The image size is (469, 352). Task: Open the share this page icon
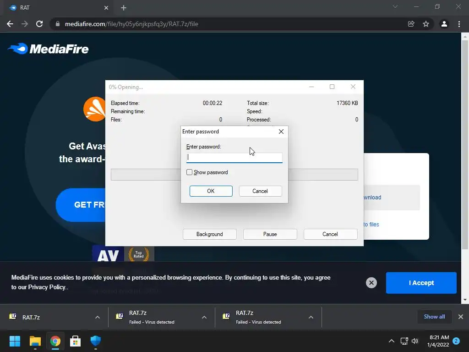tap(411, 24)
